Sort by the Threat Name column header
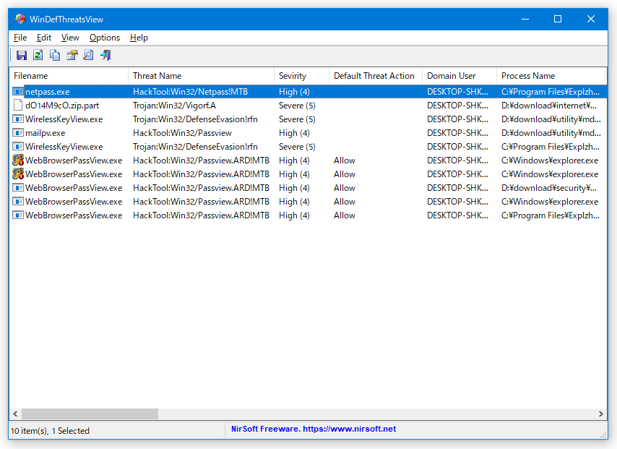The image size is (617, 449). (x=201, y=76)
